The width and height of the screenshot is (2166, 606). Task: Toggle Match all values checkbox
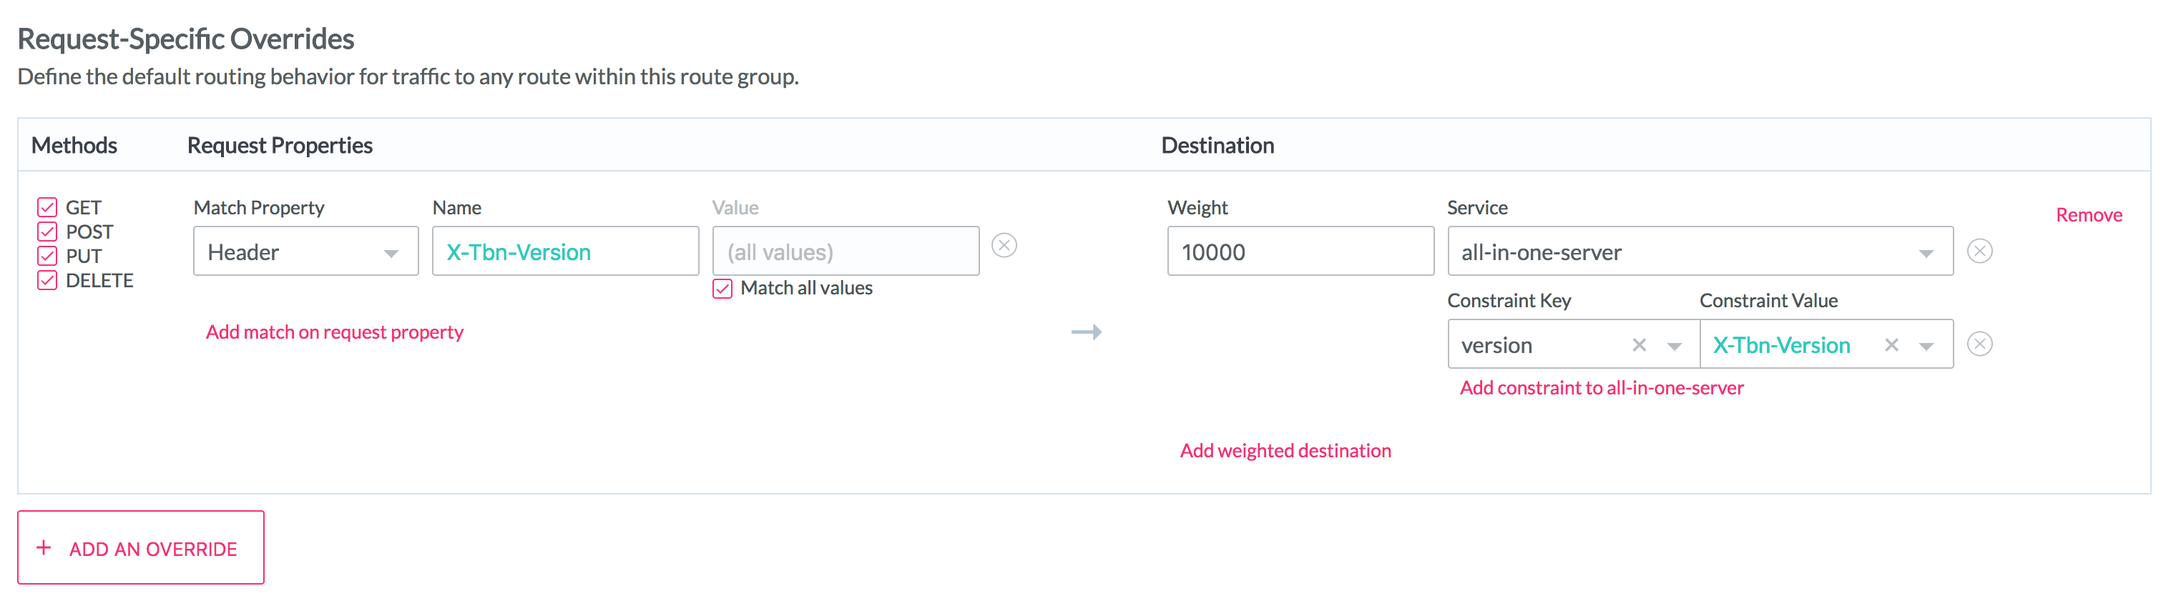point(722,288)
